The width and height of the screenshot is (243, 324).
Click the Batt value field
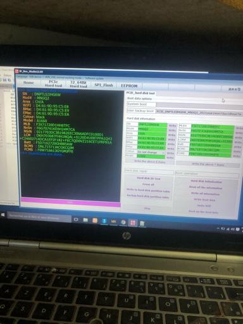(x=211, y=146)
